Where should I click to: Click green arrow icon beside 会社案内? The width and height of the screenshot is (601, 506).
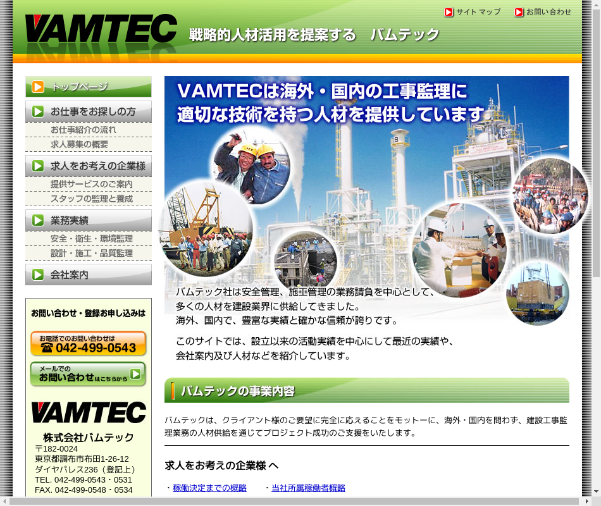(38, 275)
